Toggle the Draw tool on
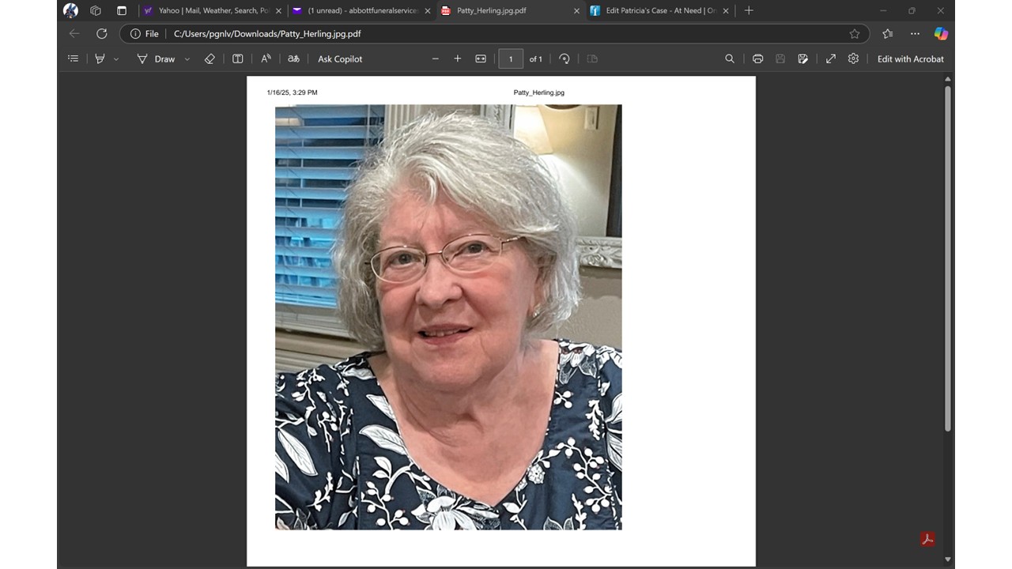Image resolution: width=1012 pixels, height=569 pixels. [x=156, y=58]
